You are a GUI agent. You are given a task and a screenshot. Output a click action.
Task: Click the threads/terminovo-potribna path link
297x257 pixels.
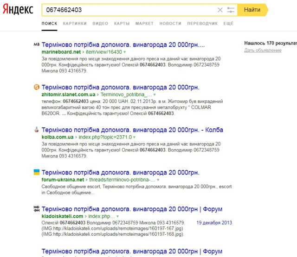coord(122,180)
